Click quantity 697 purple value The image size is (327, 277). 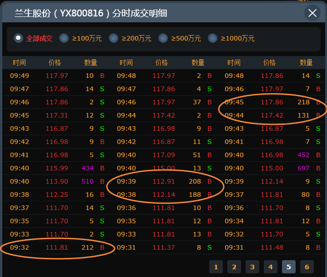point(303,168)
